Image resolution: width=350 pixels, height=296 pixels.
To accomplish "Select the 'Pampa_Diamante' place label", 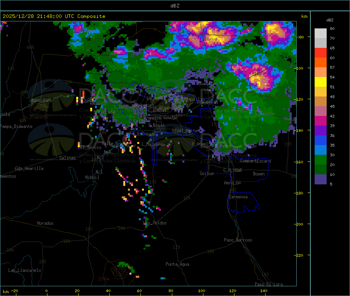I will click(x=16, y=126).
